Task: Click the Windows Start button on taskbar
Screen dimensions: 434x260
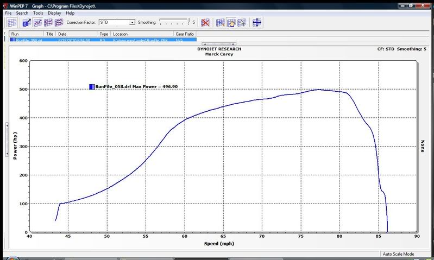Action: (x=12, y=258)
